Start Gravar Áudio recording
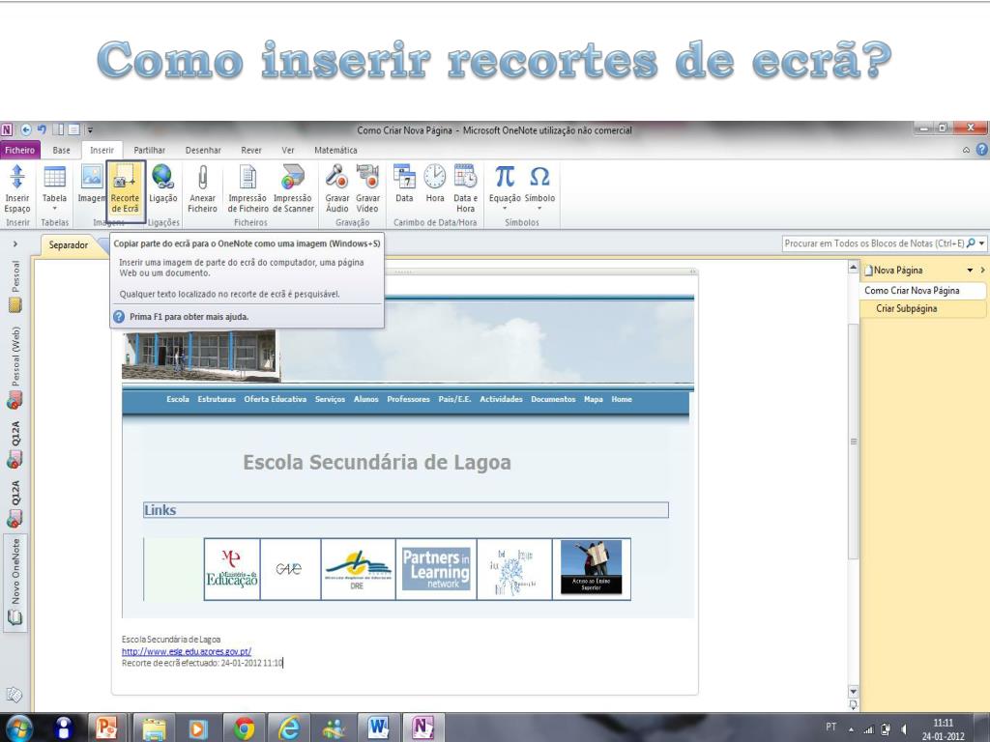This screenshot has height=742, width=990. pos(337,188)
